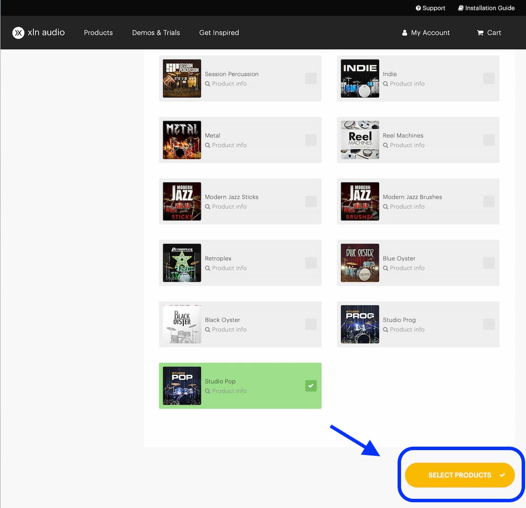Open the Demos & Trials menu

(x=156, y=32)
